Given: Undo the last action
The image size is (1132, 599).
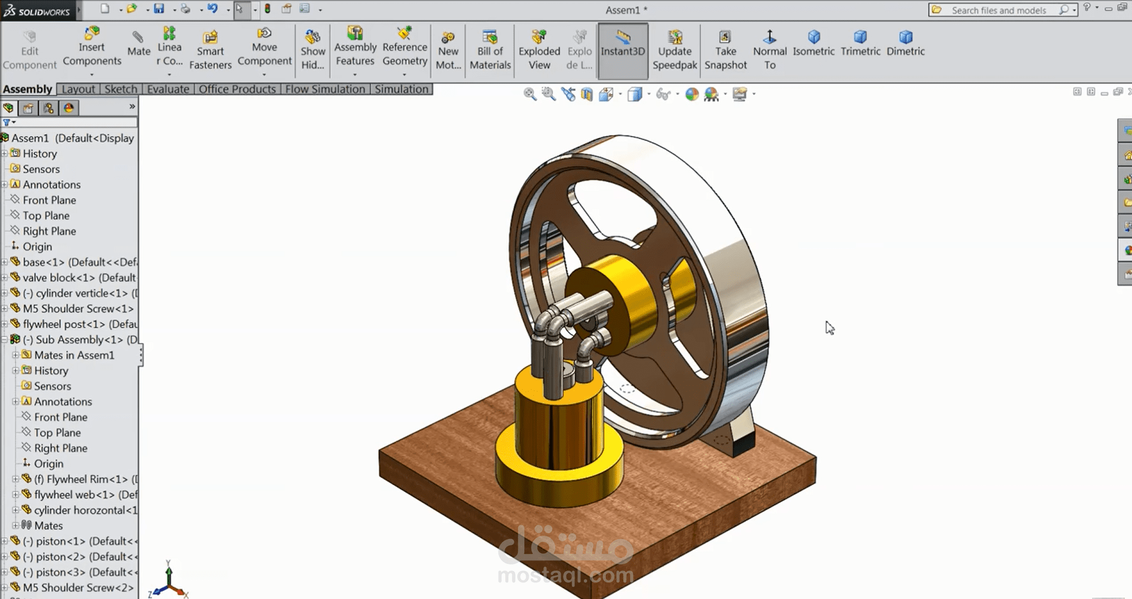Looking at the screenshot, I should [x=212, y=9].
